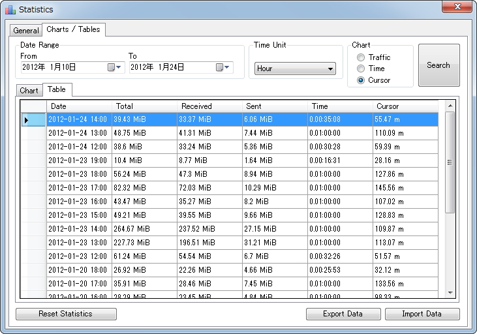Open the Time Unit Hour dropdown
Image resolution: width=477 pixels, height=334 pixels.
tap(295, 68)
